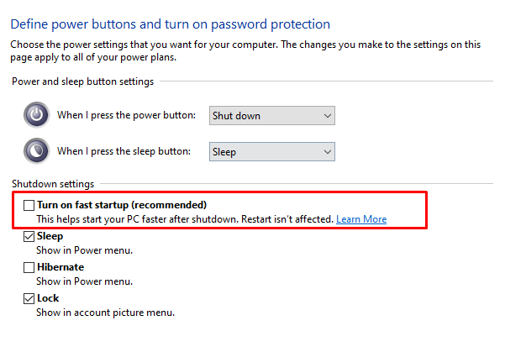505x352 pixels.
Task: Click the Power and sleep button settings header
Action: pyautogui.click(x=83, y=81)
